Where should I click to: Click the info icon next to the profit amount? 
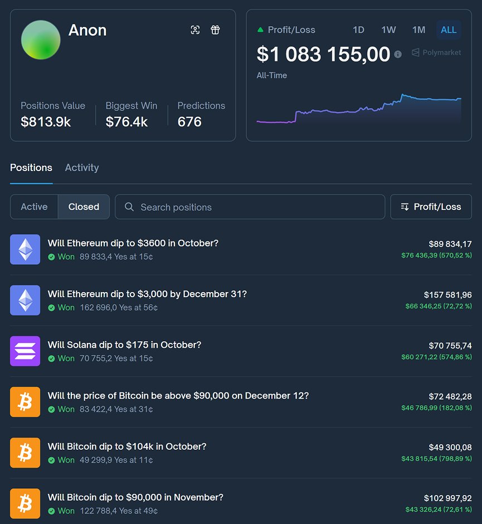(398, 54)
